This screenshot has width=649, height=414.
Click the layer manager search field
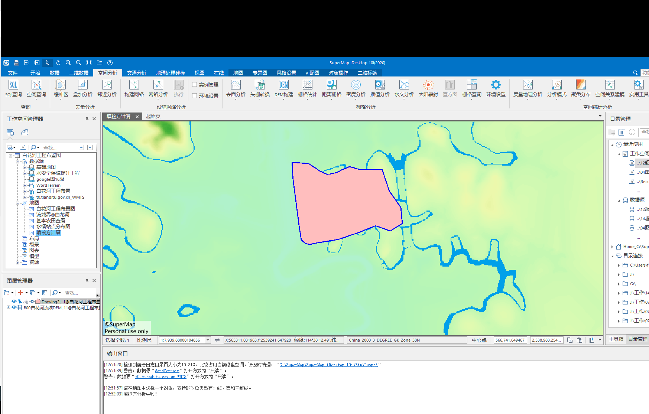[x=80, y=293]
